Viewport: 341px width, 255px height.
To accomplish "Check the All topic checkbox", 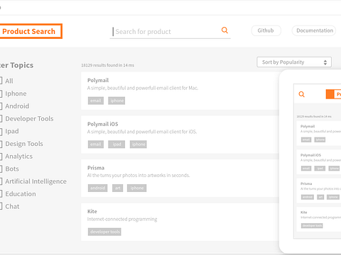I will (1, 81).
